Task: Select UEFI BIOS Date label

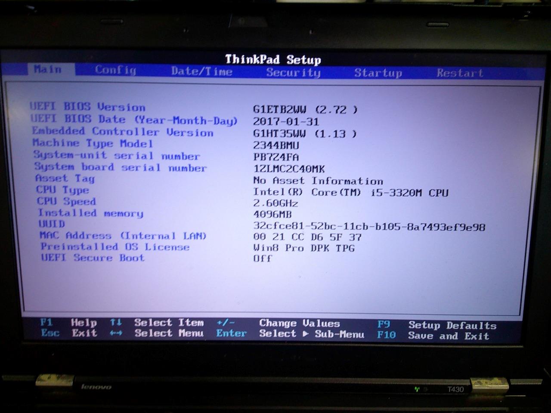Action: click(x=134, y=120)
